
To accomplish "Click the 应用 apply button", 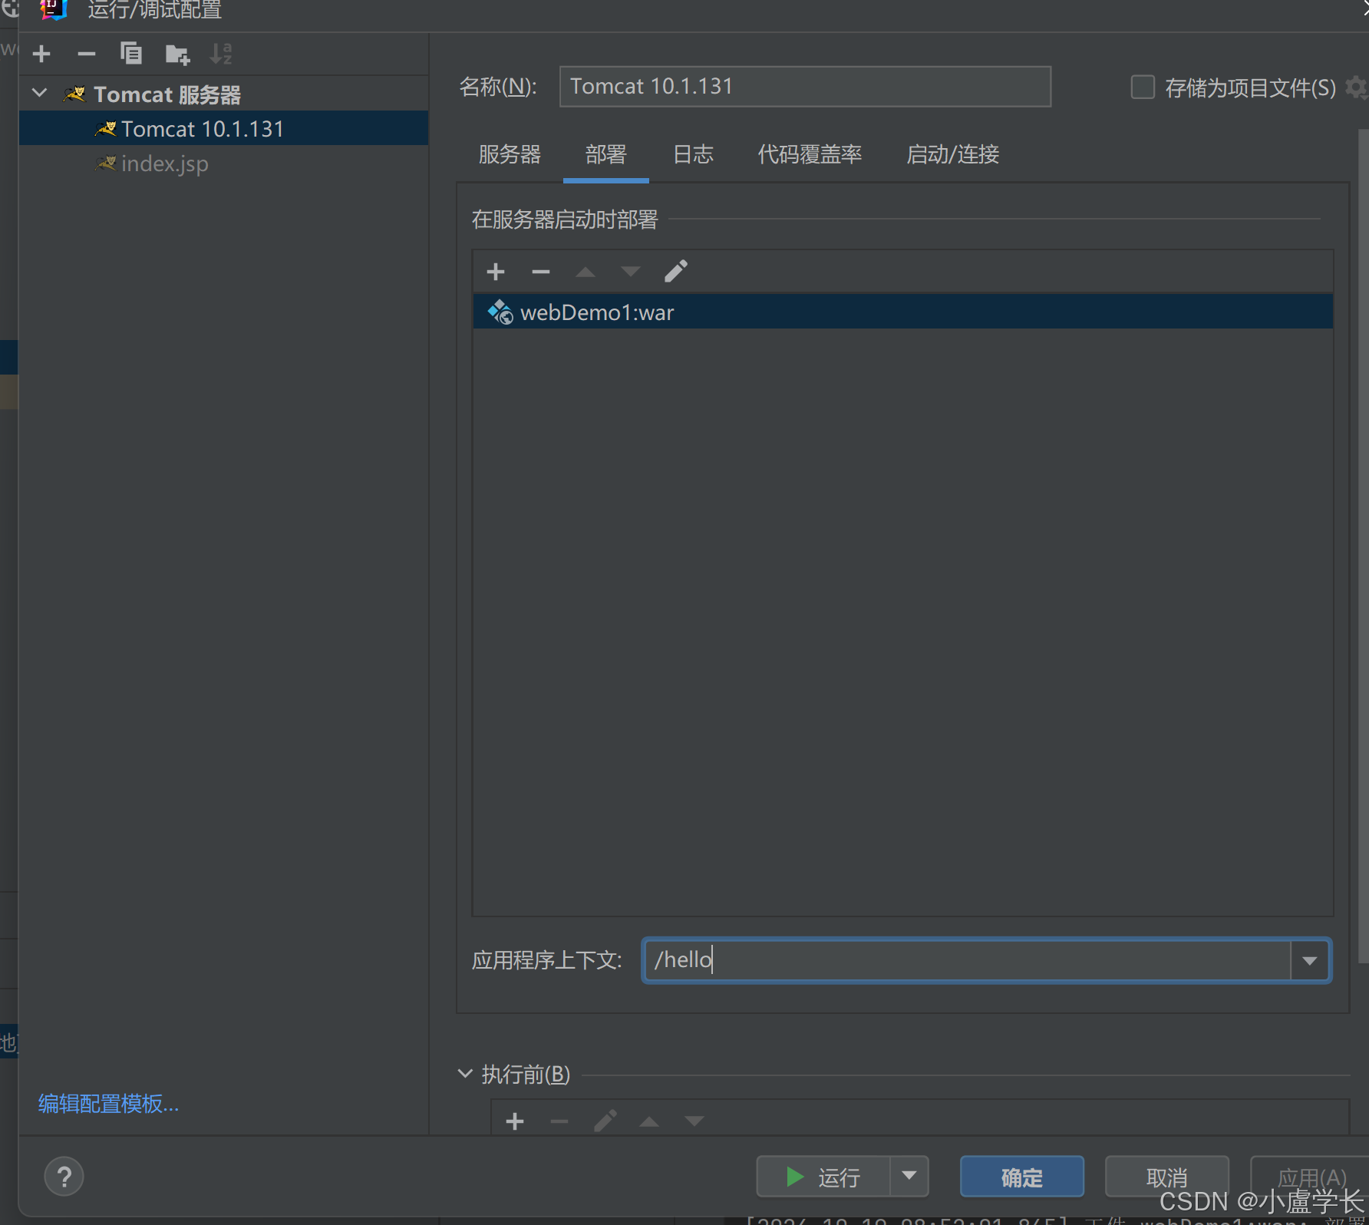I will pyautogui.click(x=1311, y=1177).
